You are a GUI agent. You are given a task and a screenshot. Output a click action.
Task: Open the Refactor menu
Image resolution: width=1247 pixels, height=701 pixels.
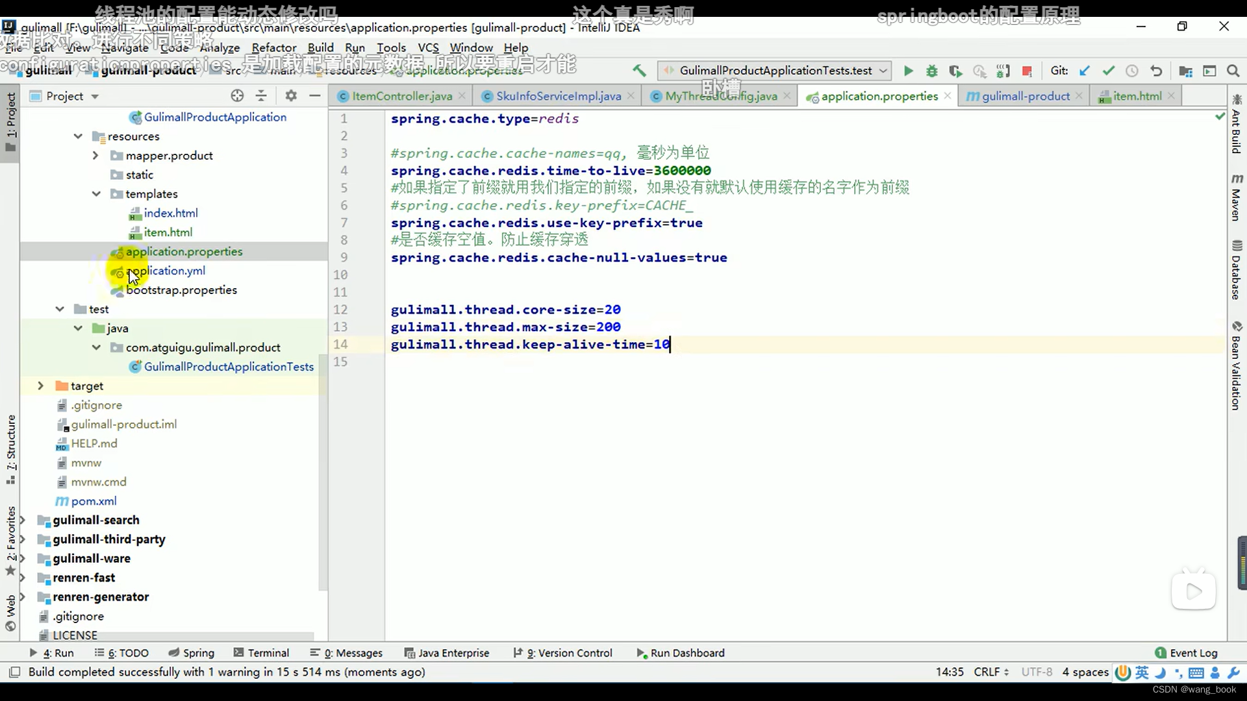[274, 48]
